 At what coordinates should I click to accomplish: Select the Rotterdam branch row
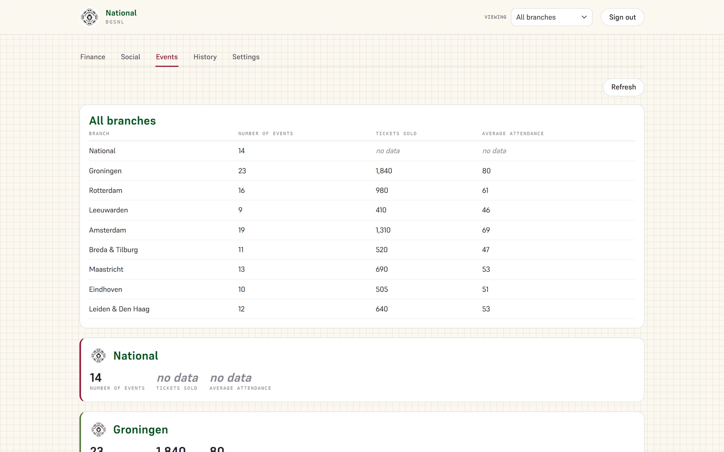pos(362,191)
